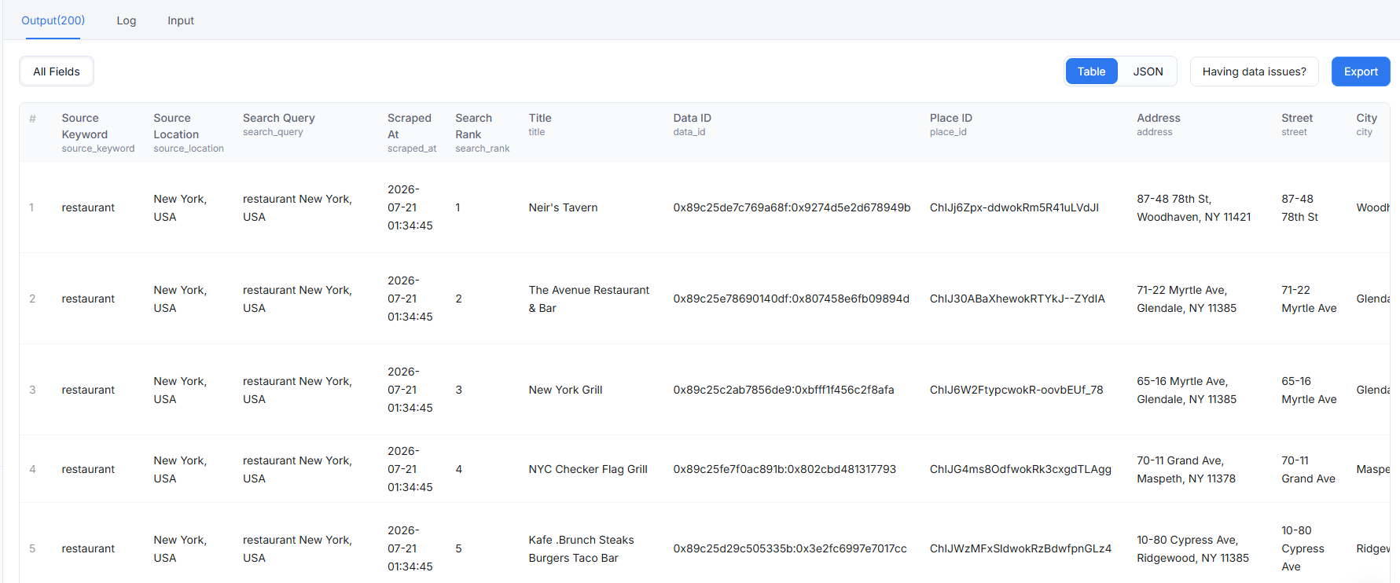Click the row number 5 cell
The image size is (1400, 583).
click(32, 548)
